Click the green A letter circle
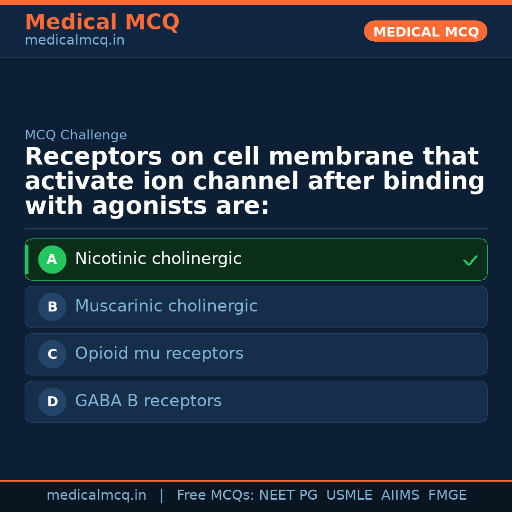512x512 pixels. click(52, 259)
